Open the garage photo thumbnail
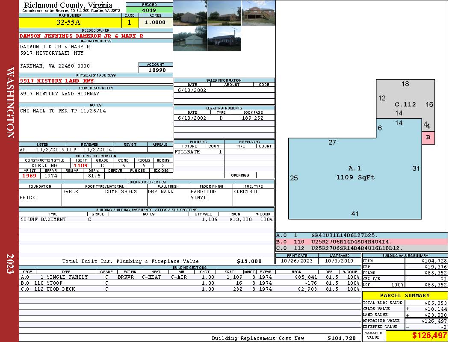This screenshot has height=342, width=449. coord(190,38)
